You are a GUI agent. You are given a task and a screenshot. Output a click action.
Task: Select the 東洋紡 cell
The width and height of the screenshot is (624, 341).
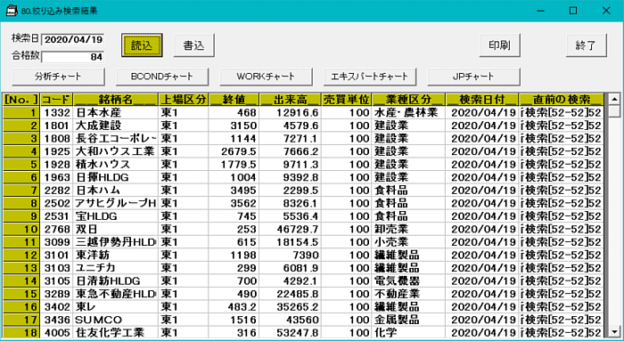116,256
